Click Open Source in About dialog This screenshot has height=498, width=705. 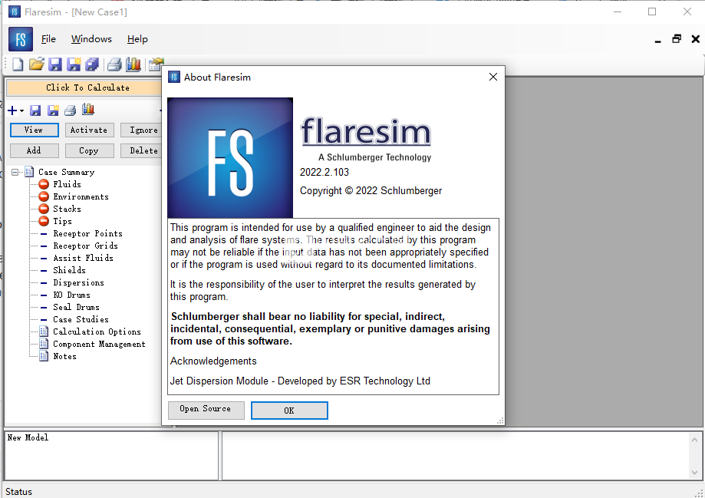pyautogui.click(x=206, y=411)
